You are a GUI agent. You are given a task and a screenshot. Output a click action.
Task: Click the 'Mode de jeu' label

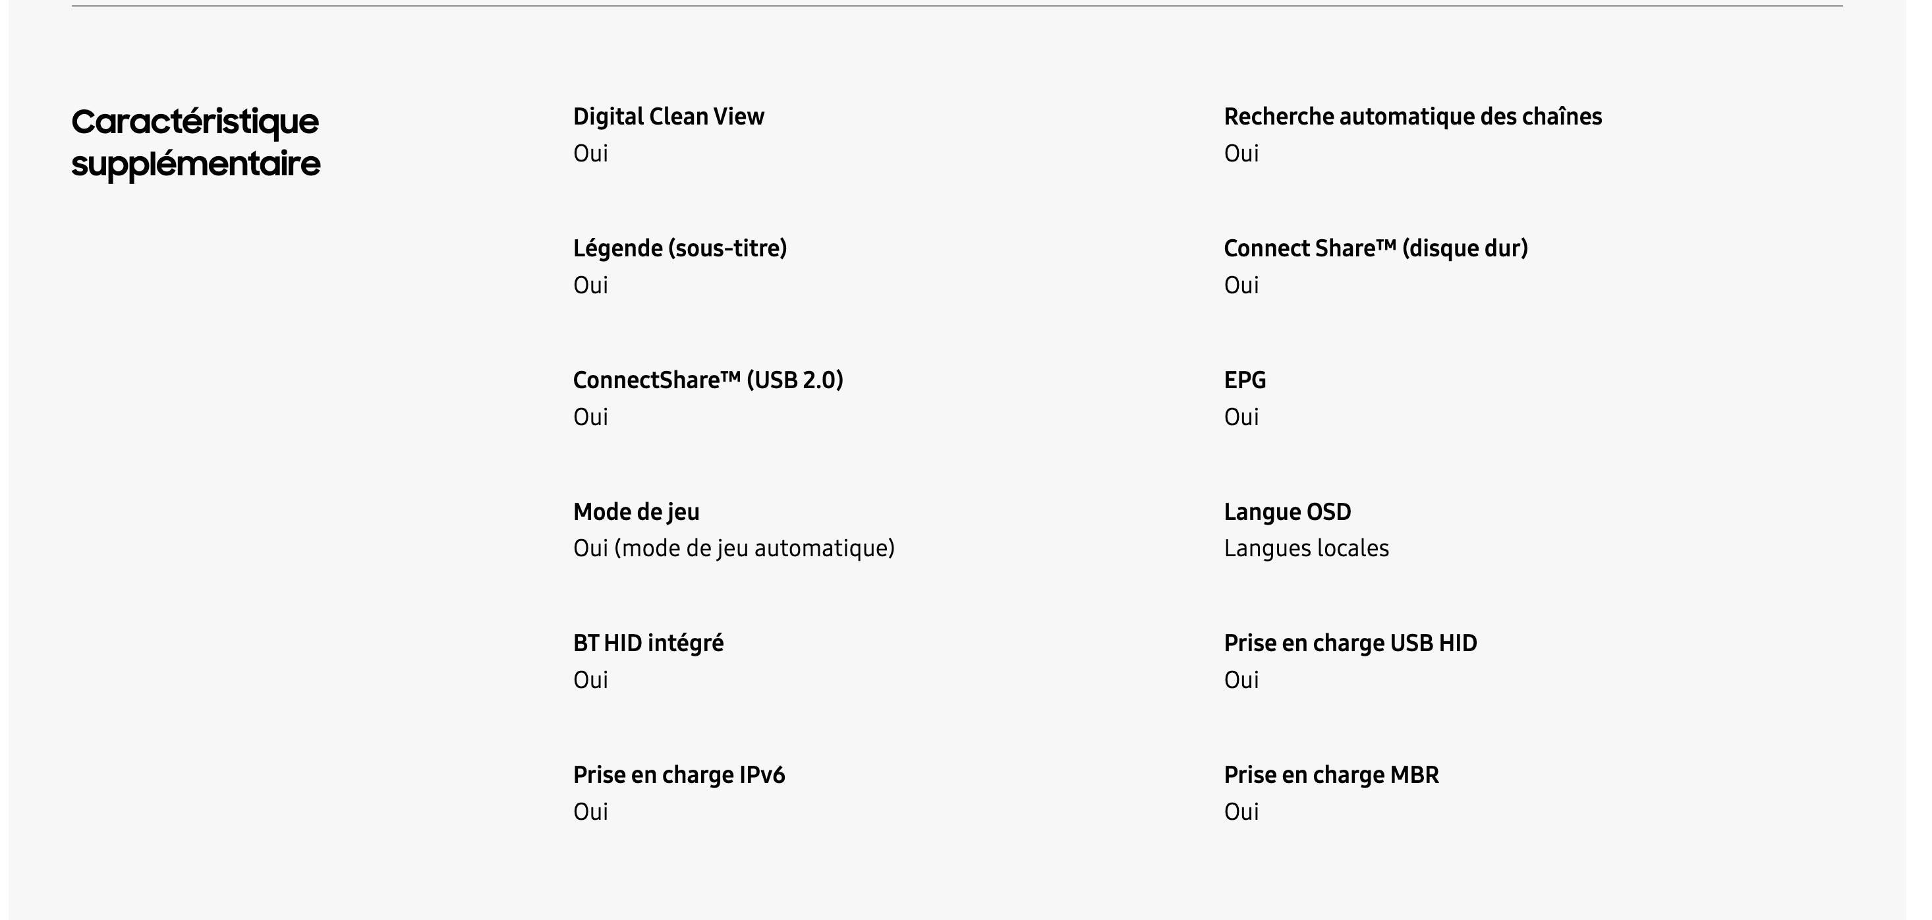coord(636,512)
